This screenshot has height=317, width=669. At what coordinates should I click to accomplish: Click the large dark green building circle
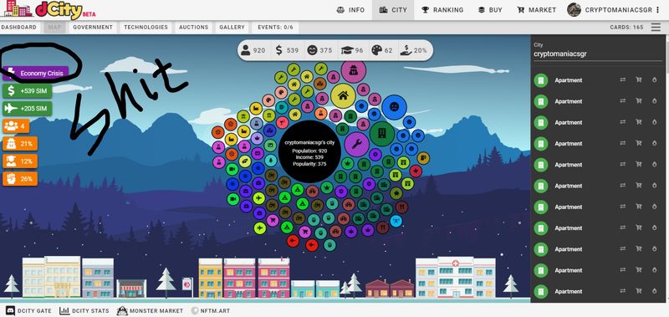[382, 134]
